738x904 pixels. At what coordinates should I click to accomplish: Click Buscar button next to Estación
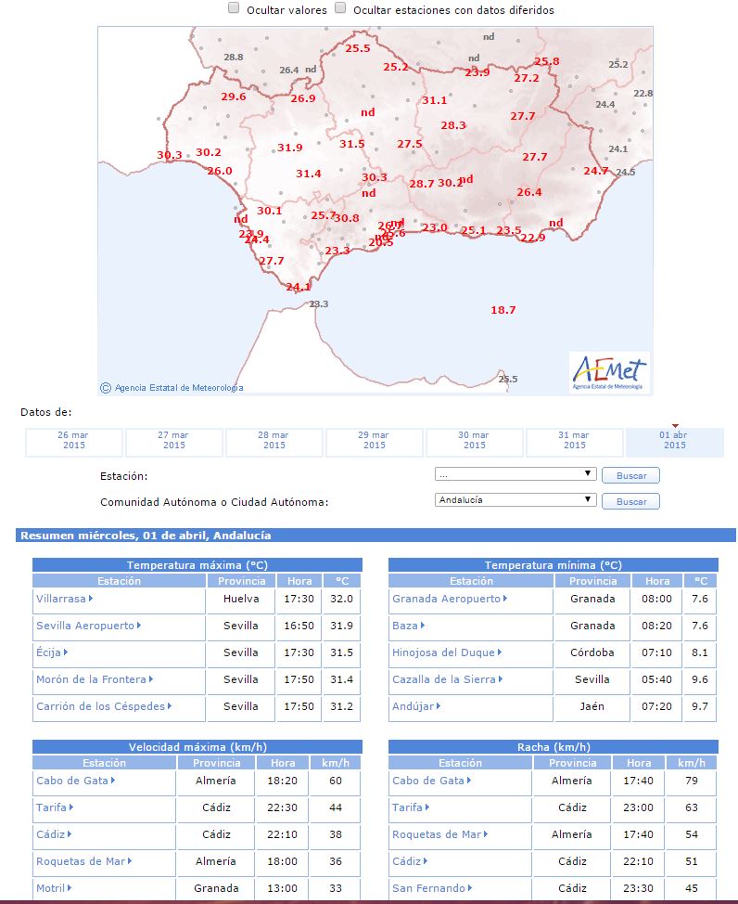[x=630, y=475]
